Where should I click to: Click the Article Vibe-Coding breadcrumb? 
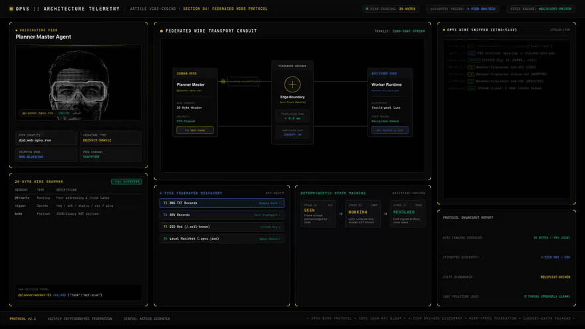click(x=153, y=9)
